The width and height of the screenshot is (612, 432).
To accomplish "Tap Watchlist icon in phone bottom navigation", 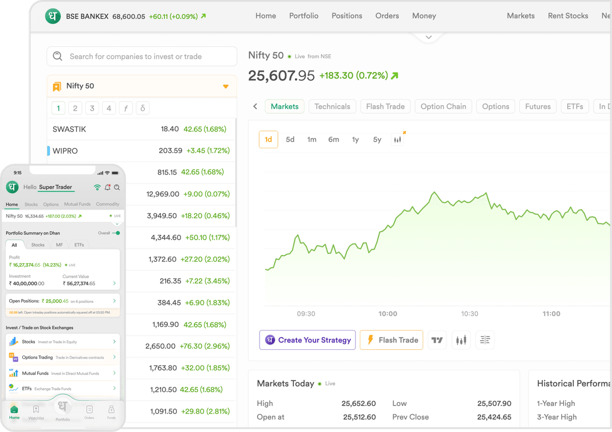I will [x=36, y=409].
